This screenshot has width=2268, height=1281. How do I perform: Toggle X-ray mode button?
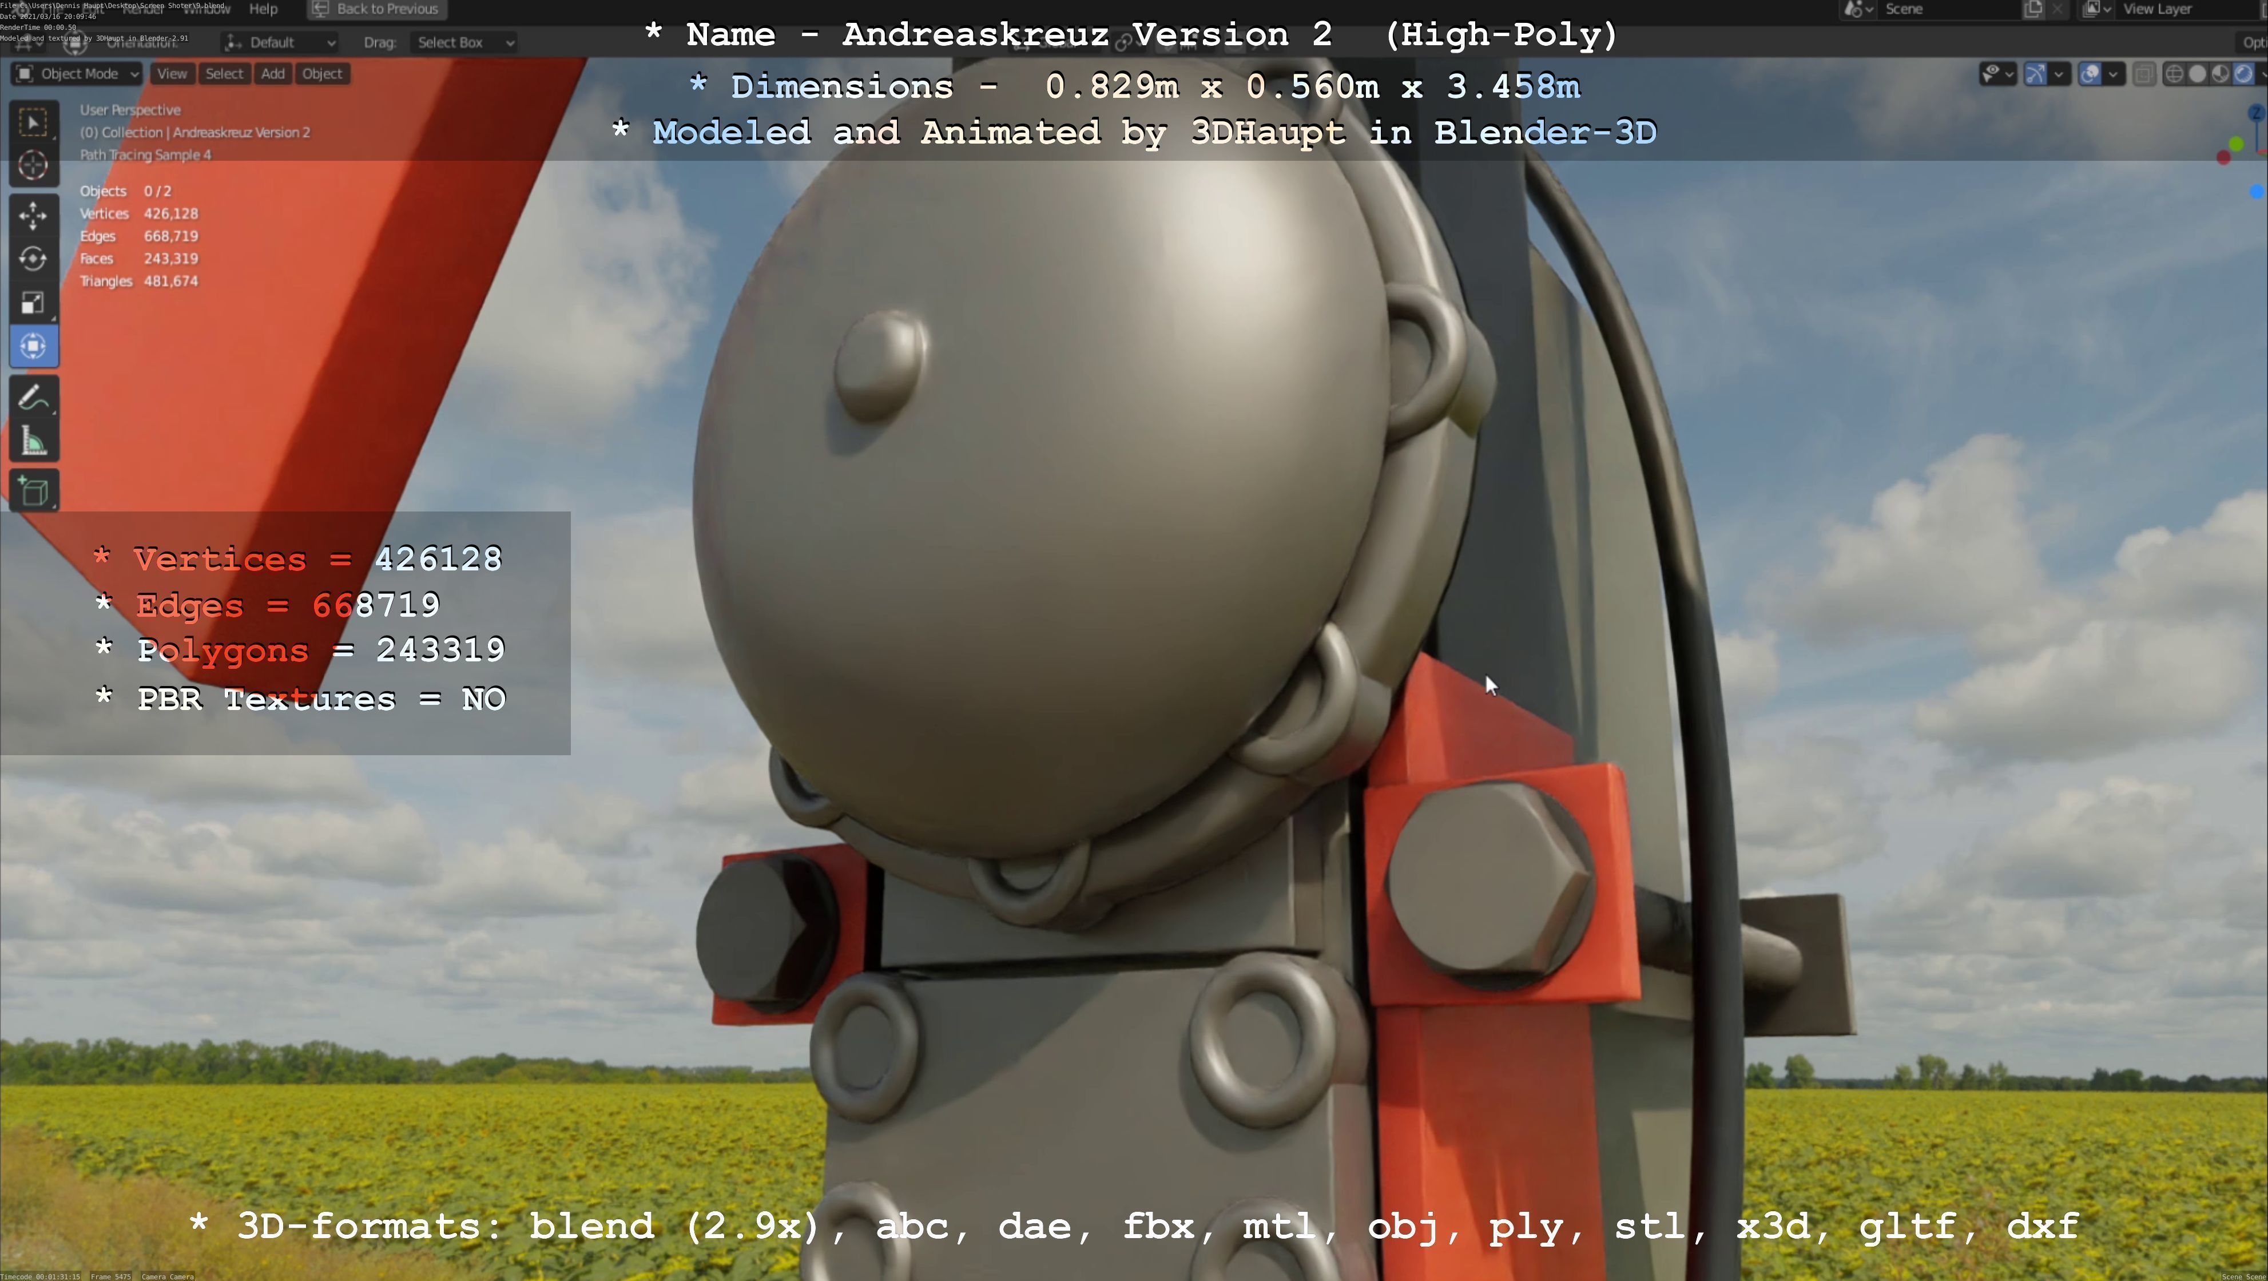2144,74
